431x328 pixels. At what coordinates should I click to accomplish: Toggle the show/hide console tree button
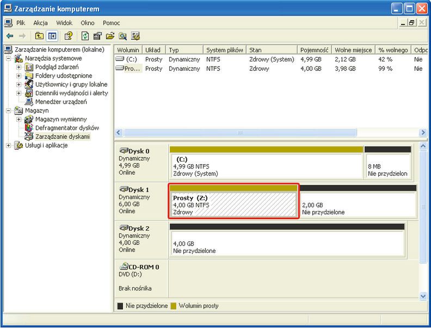52,36
